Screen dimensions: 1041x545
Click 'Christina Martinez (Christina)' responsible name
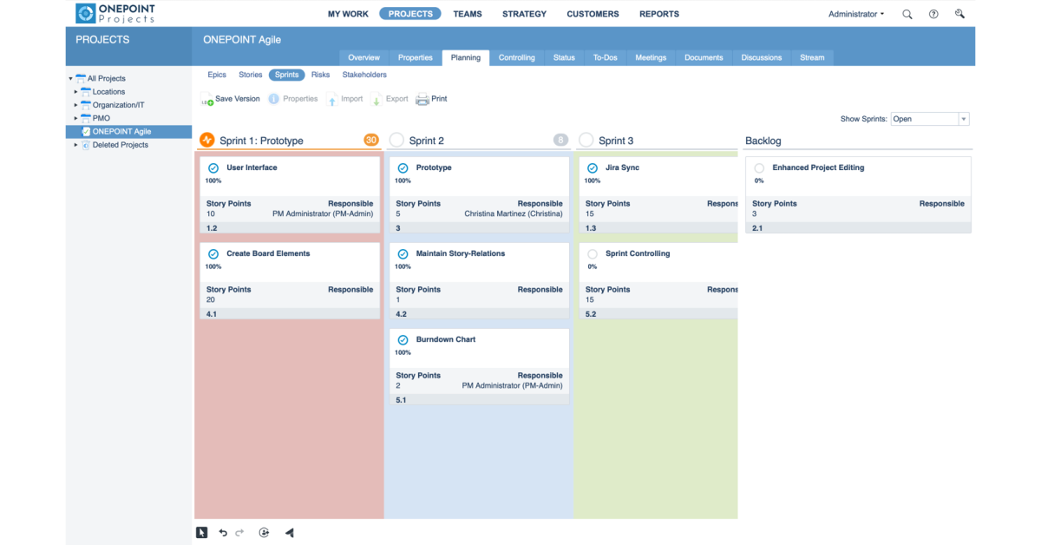pos(514,213)
